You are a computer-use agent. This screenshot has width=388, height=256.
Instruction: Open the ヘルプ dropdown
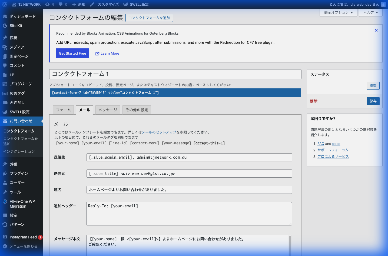[x=370, y=12]
